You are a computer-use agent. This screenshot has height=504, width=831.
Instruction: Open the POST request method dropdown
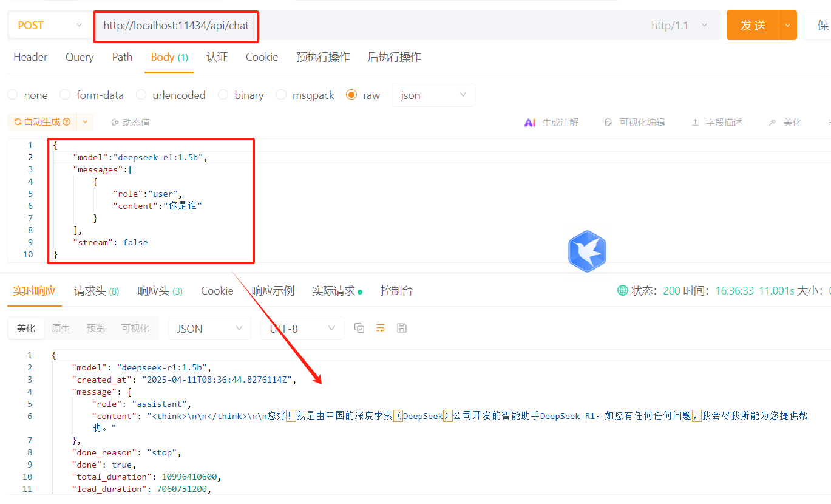(x=49, y=26)
